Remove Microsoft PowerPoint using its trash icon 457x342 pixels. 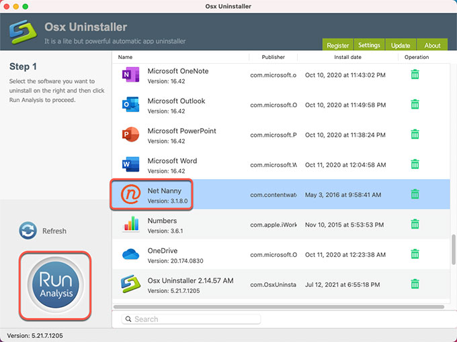[x=415, y=134]
